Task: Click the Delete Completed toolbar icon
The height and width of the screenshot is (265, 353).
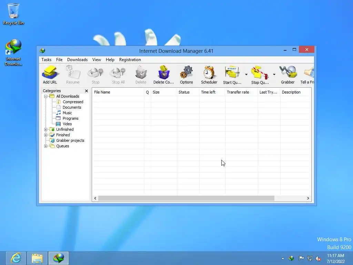Action: 164,75
